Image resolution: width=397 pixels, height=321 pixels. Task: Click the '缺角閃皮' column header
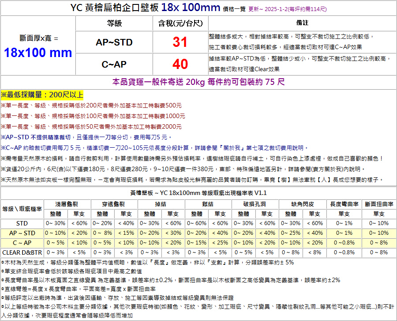303,204
